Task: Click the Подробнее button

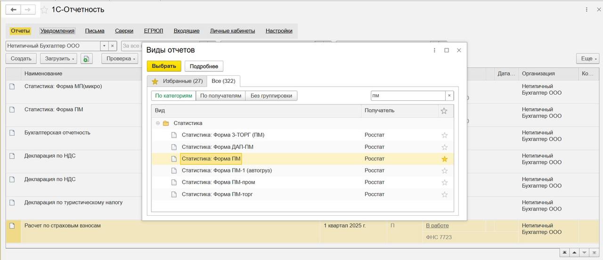Action: (x=204, y=66)
